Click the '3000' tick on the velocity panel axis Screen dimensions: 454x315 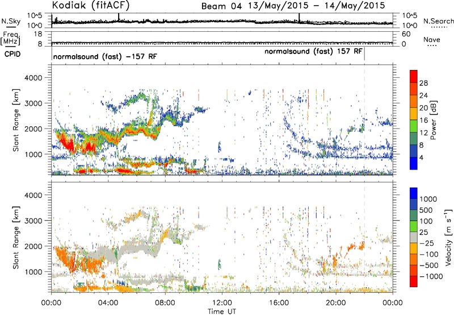pos(33,221)
